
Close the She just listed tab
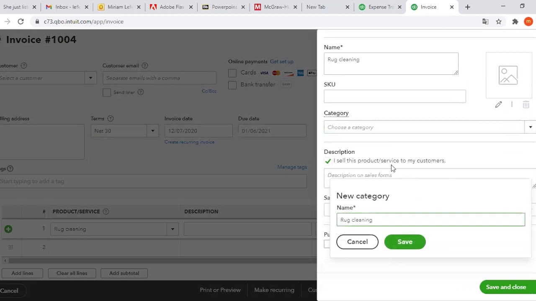pos(34,7)
